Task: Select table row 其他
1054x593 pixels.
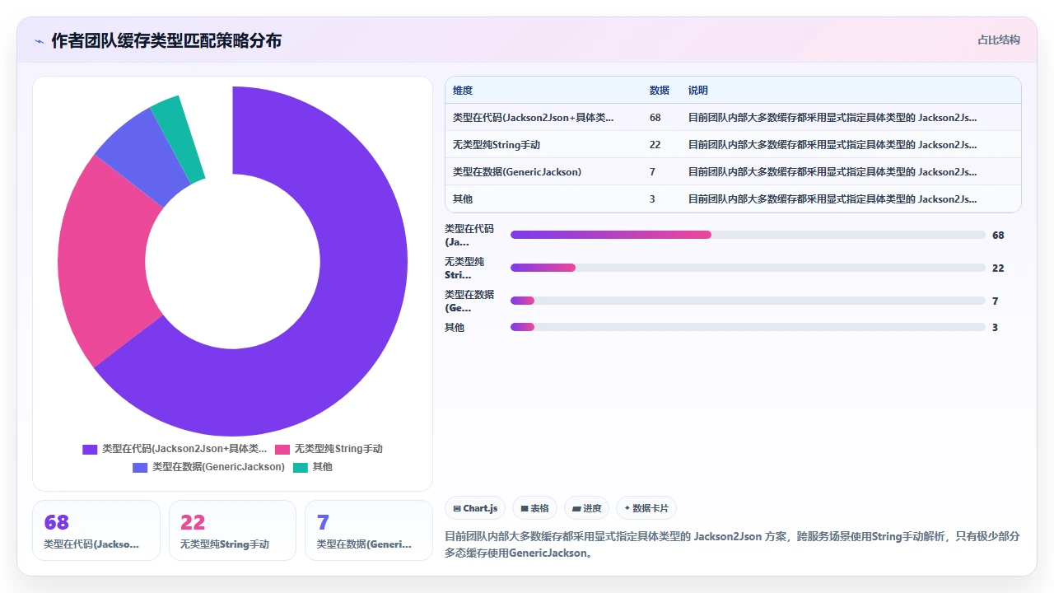Action: (733, 199)
